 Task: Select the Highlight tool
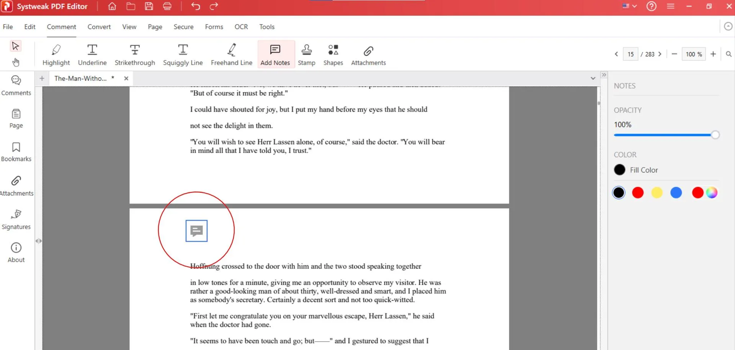coord(56,55)
